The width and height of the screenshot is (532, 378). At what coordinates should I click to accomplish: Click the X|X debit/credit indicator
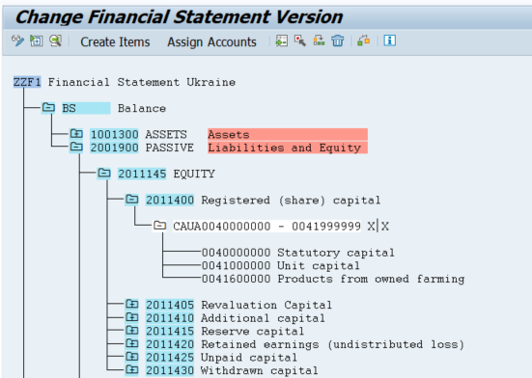click(378, 226)
